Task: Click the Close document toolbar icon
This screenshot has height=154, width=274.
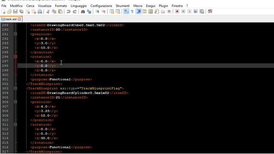Action: click(x=27, y=12)
